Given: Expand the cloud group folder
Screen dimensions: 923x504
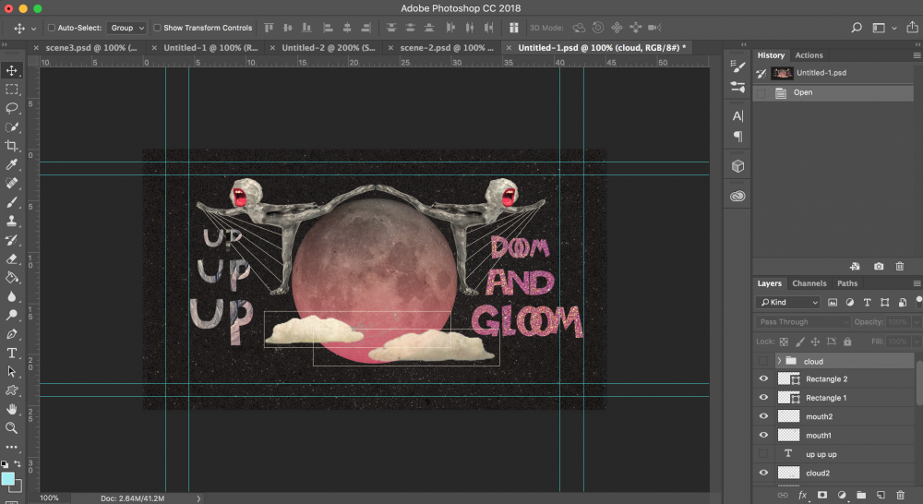Looking at the screenshot, I should click(x=779, y=361).
